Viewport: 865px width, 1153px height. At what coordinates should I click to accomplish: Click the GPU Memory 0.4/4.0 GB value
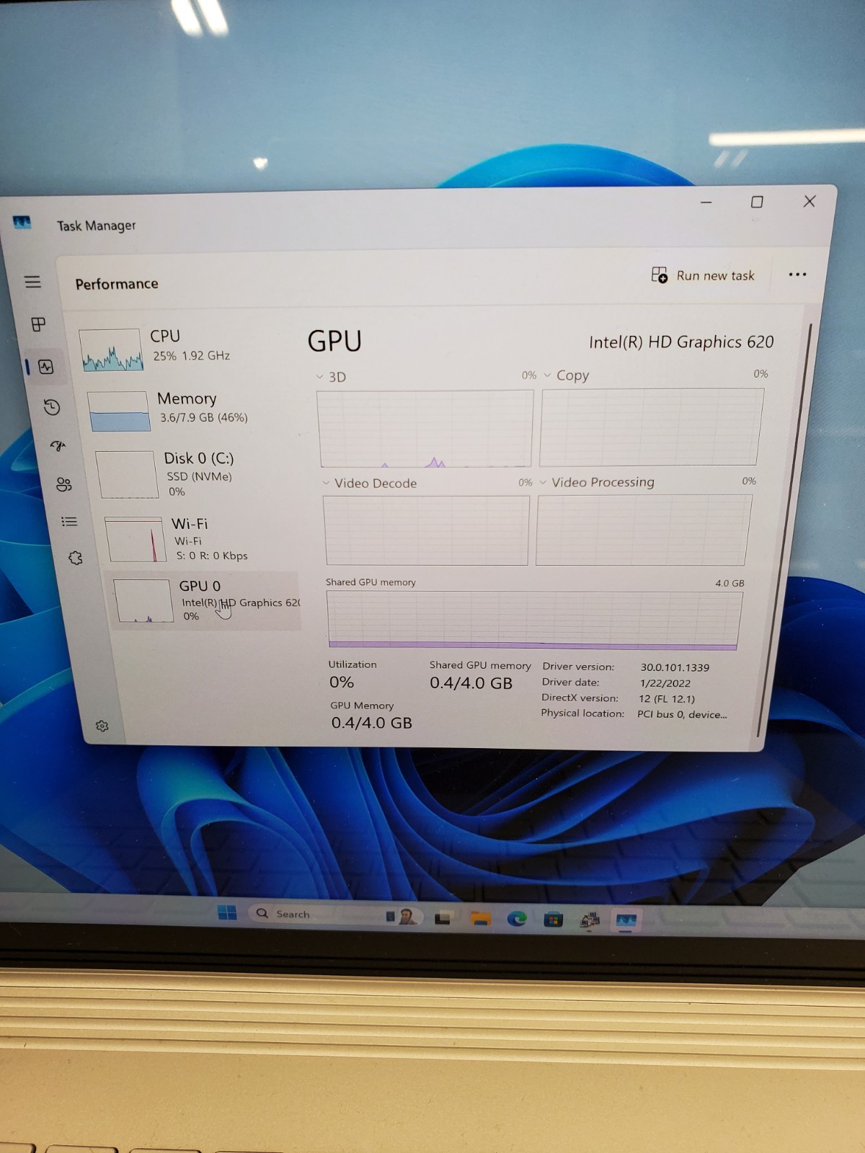371,723
